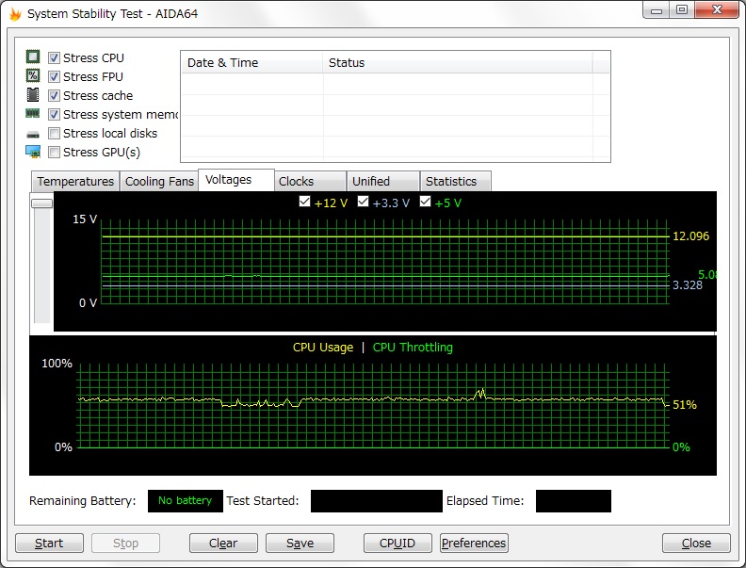Click the Clear button

tap(223, 543)
